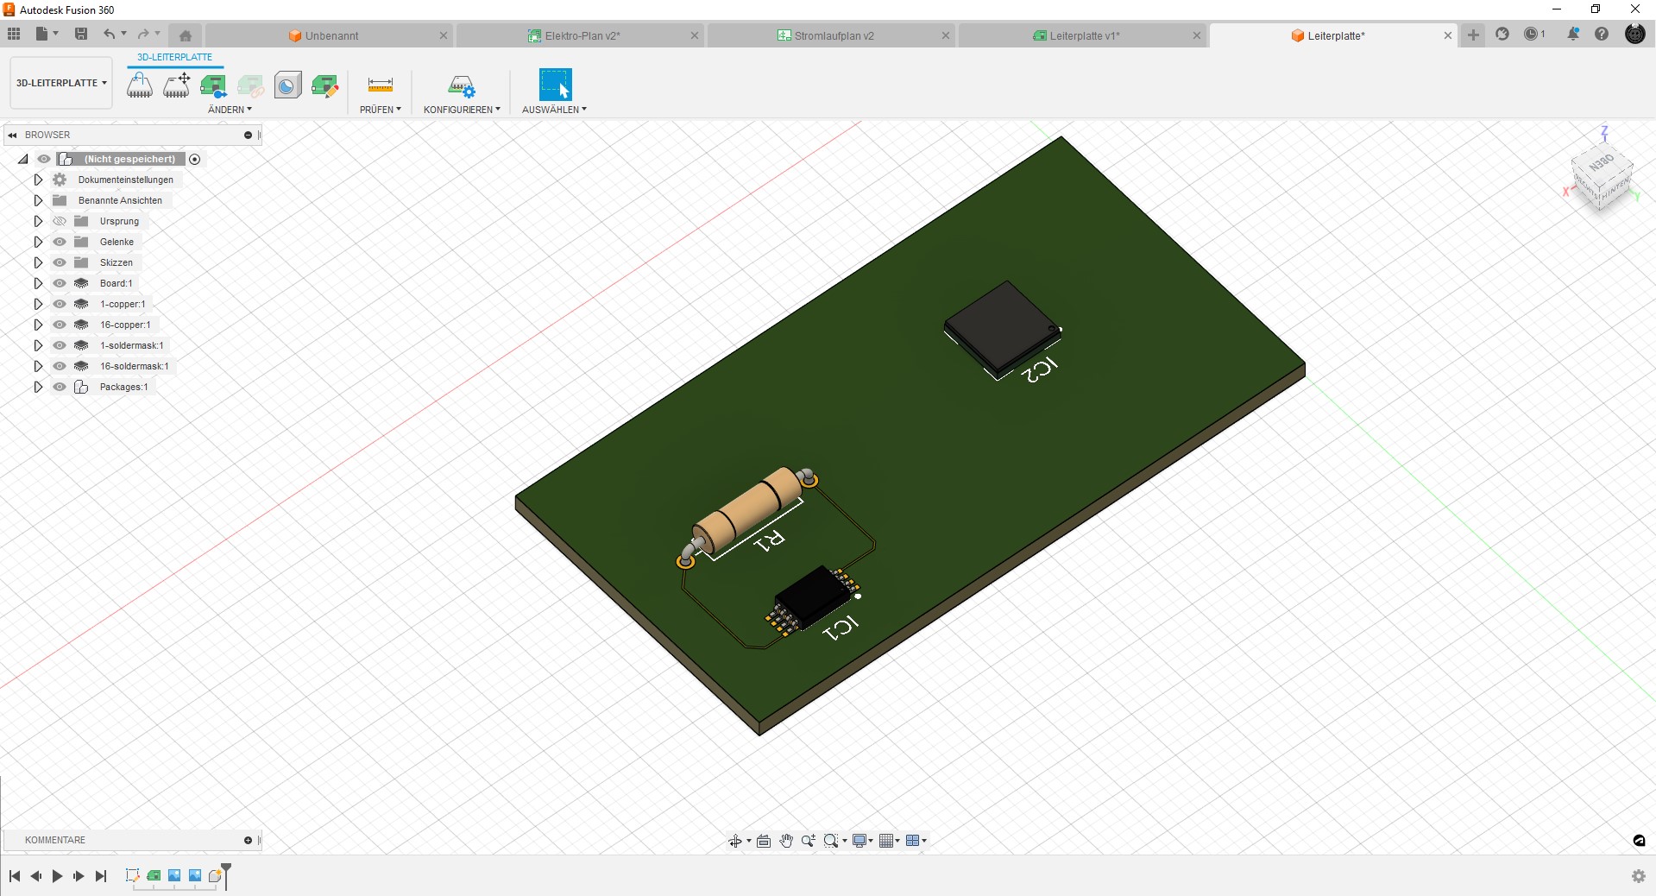The height and width of the screenshot is (896, 1656).
Task: Hide the unsaved root component
Action: point(44,159)
